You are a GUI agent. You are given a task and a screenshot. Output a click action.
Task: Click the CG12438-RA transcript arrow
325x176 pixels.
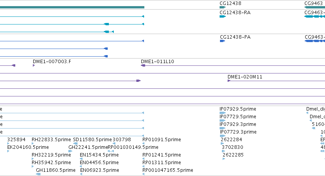click(223, 16)
